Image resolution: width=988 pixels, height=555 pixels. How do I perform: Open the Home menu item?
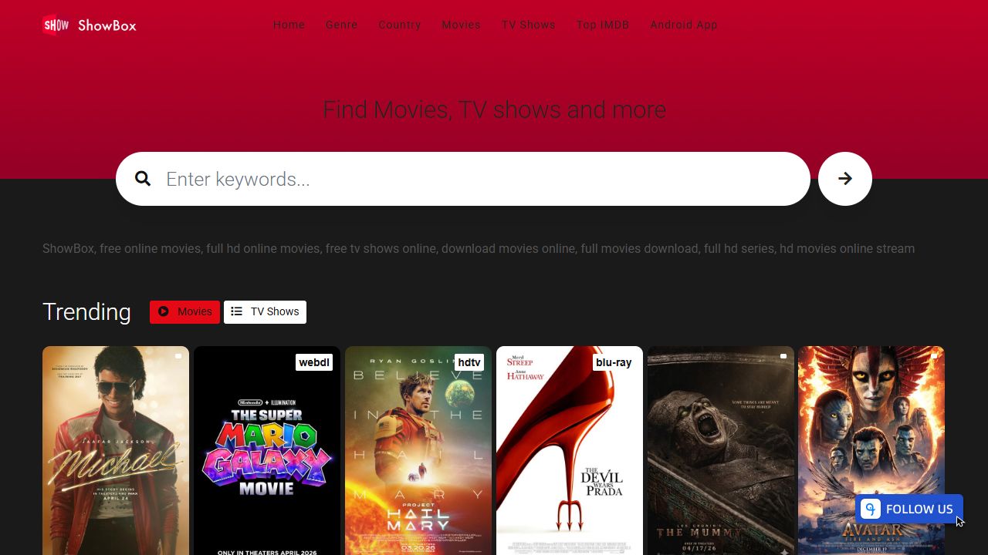tap(289, 25)
